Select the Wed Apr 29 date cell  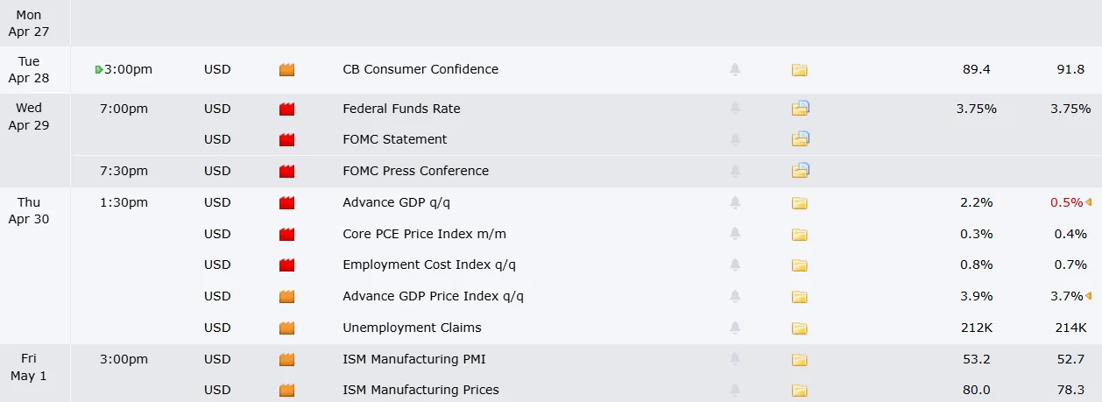(29, 116)
